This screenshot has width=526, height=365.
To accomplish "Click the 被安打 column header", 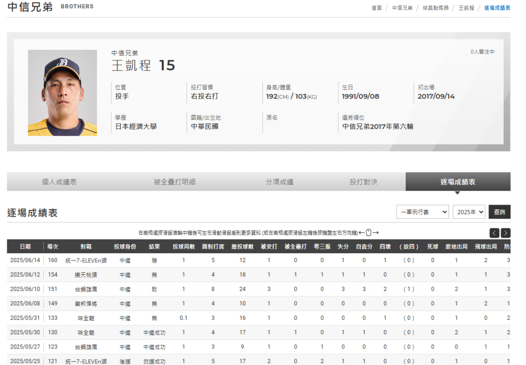I will tap(269, 246).
